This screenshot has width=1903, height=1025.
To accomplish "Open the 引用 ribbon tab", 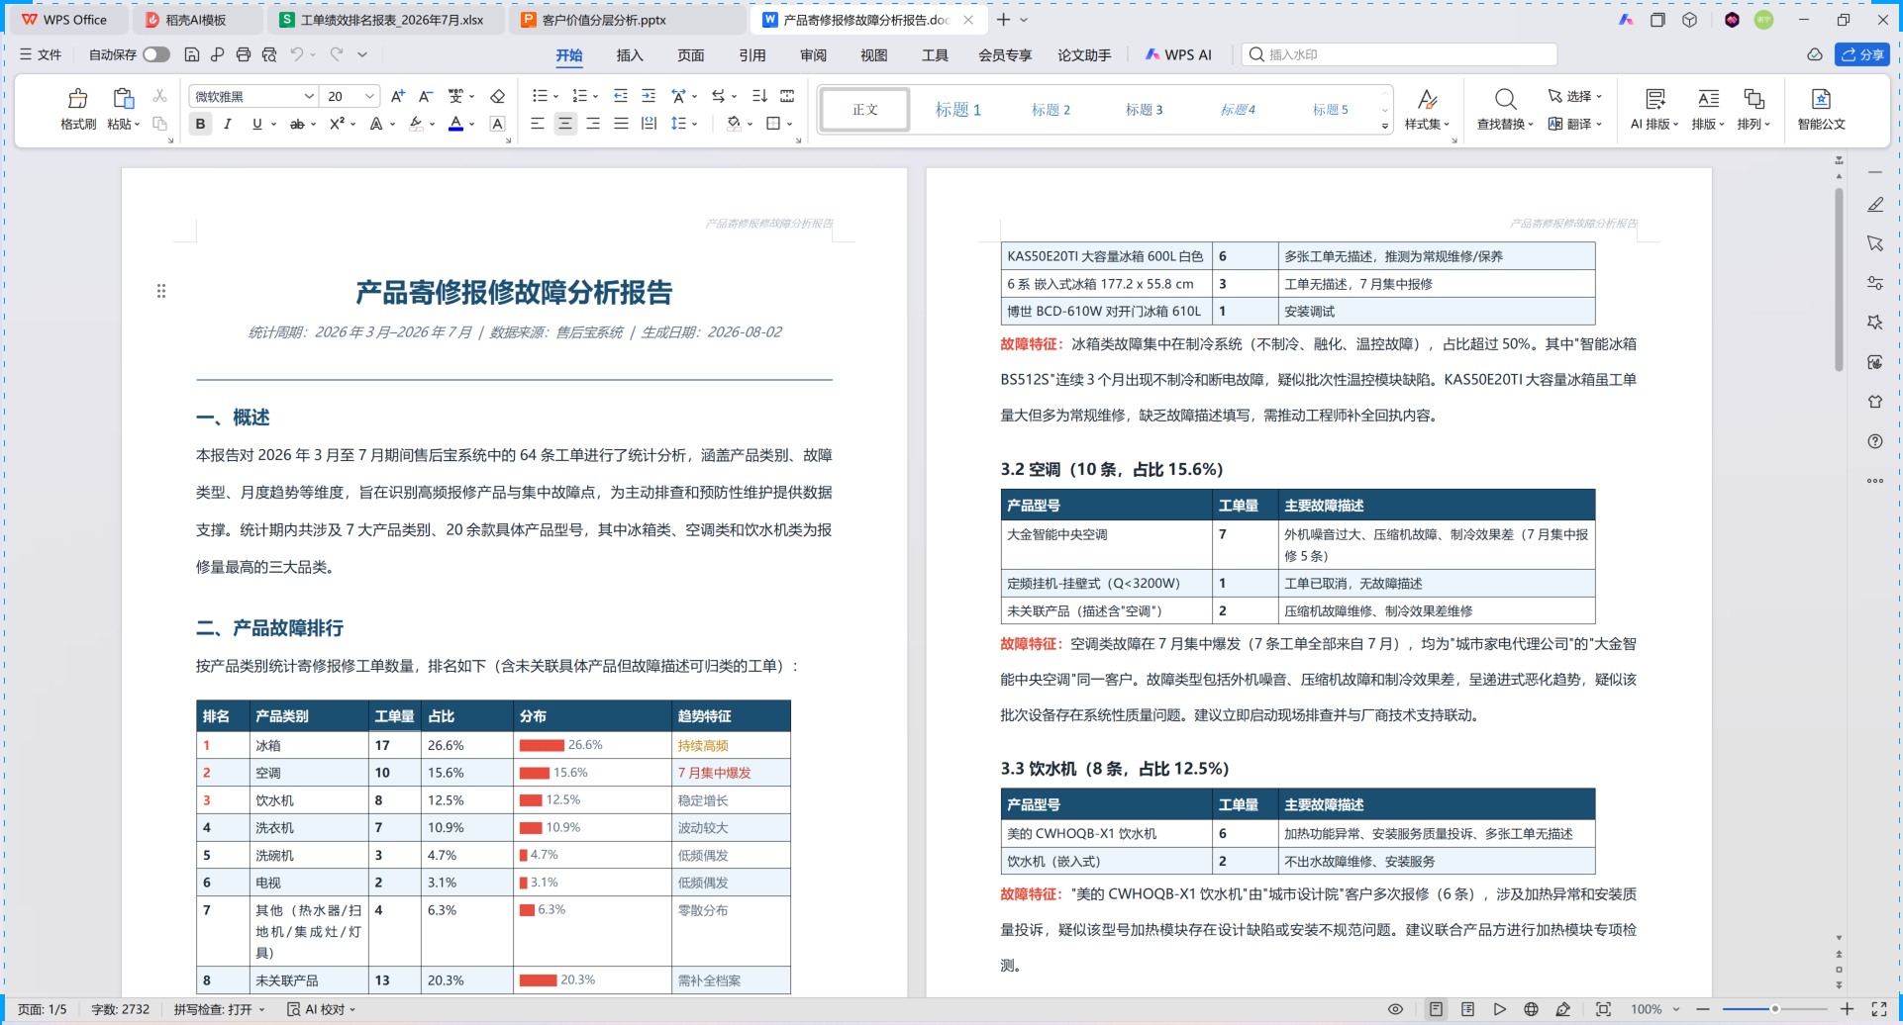I will pos(752,55).
